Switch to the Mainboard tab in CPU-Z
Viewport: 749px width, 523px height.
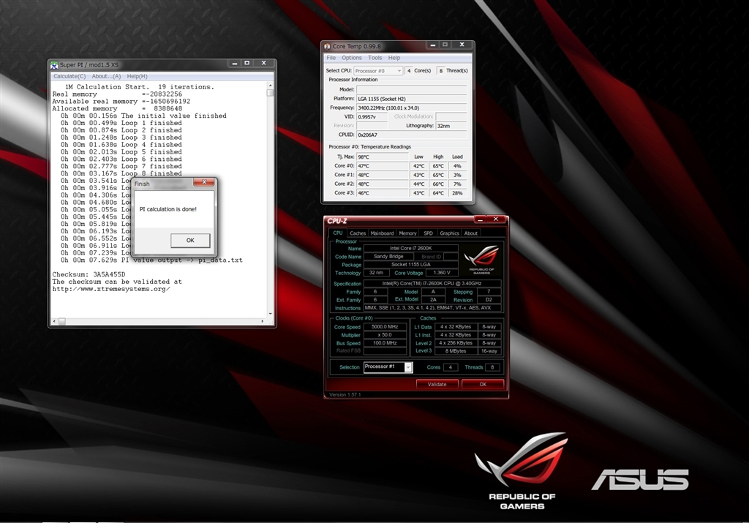click(382, 233)
